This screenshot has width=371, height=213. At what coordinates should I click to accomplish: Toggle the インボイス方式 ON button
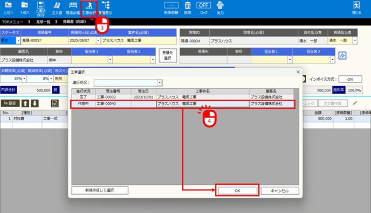[350, 79]
